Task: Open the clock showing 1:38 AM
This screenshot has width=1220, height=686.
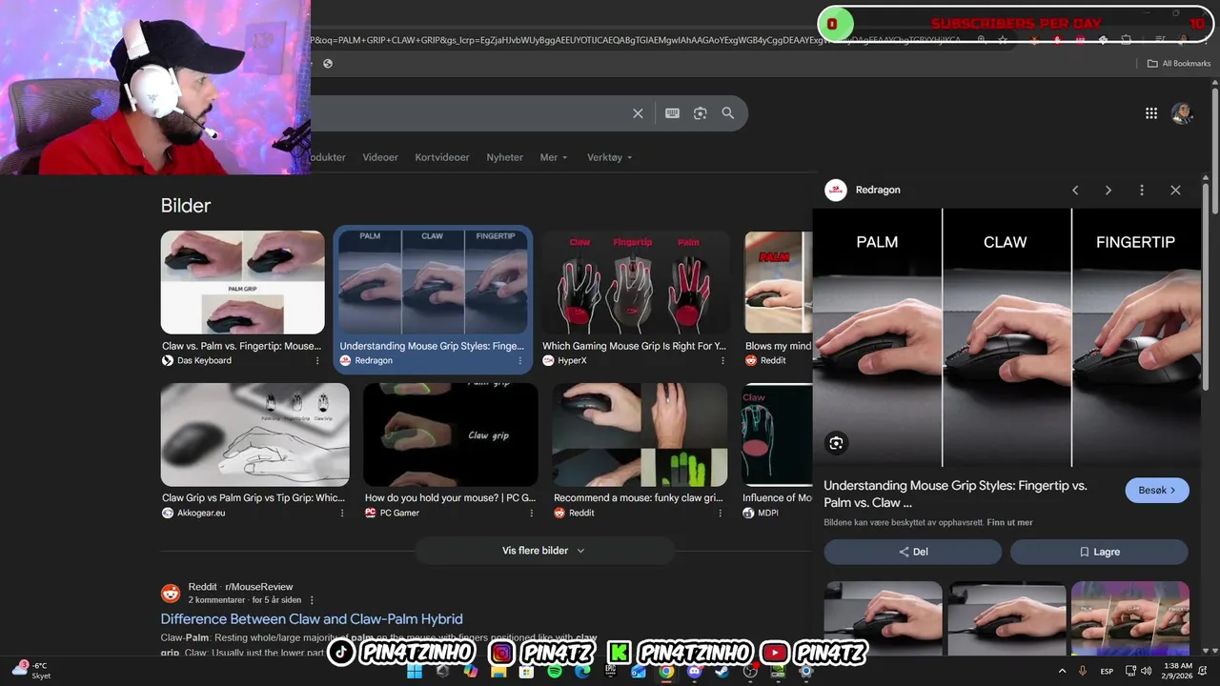Action: point(1177,671)
